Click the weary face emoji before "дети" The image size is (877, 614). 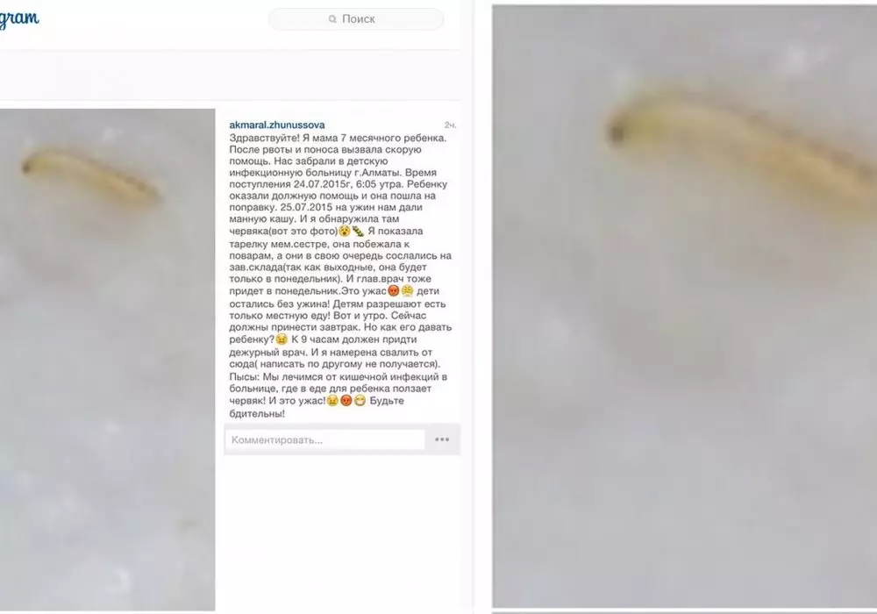(407, 291)
